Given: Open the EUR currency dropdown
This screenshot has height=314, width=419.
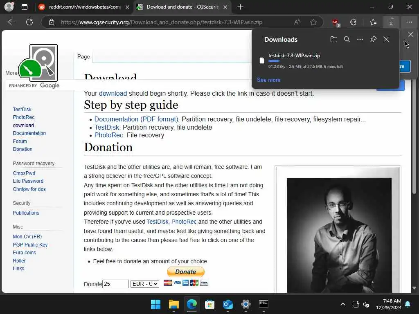Looking at the screenshot, I should pos(145,284).
